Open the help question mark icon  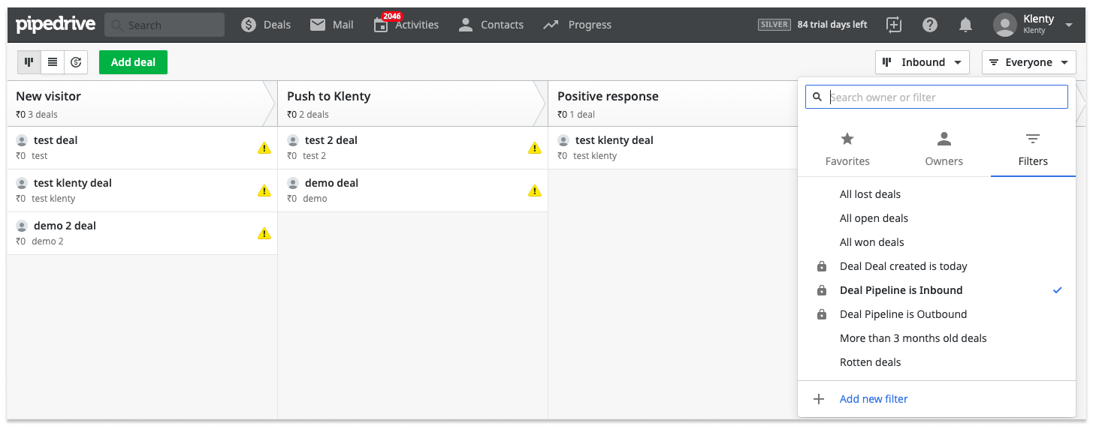tap(930, 25)
